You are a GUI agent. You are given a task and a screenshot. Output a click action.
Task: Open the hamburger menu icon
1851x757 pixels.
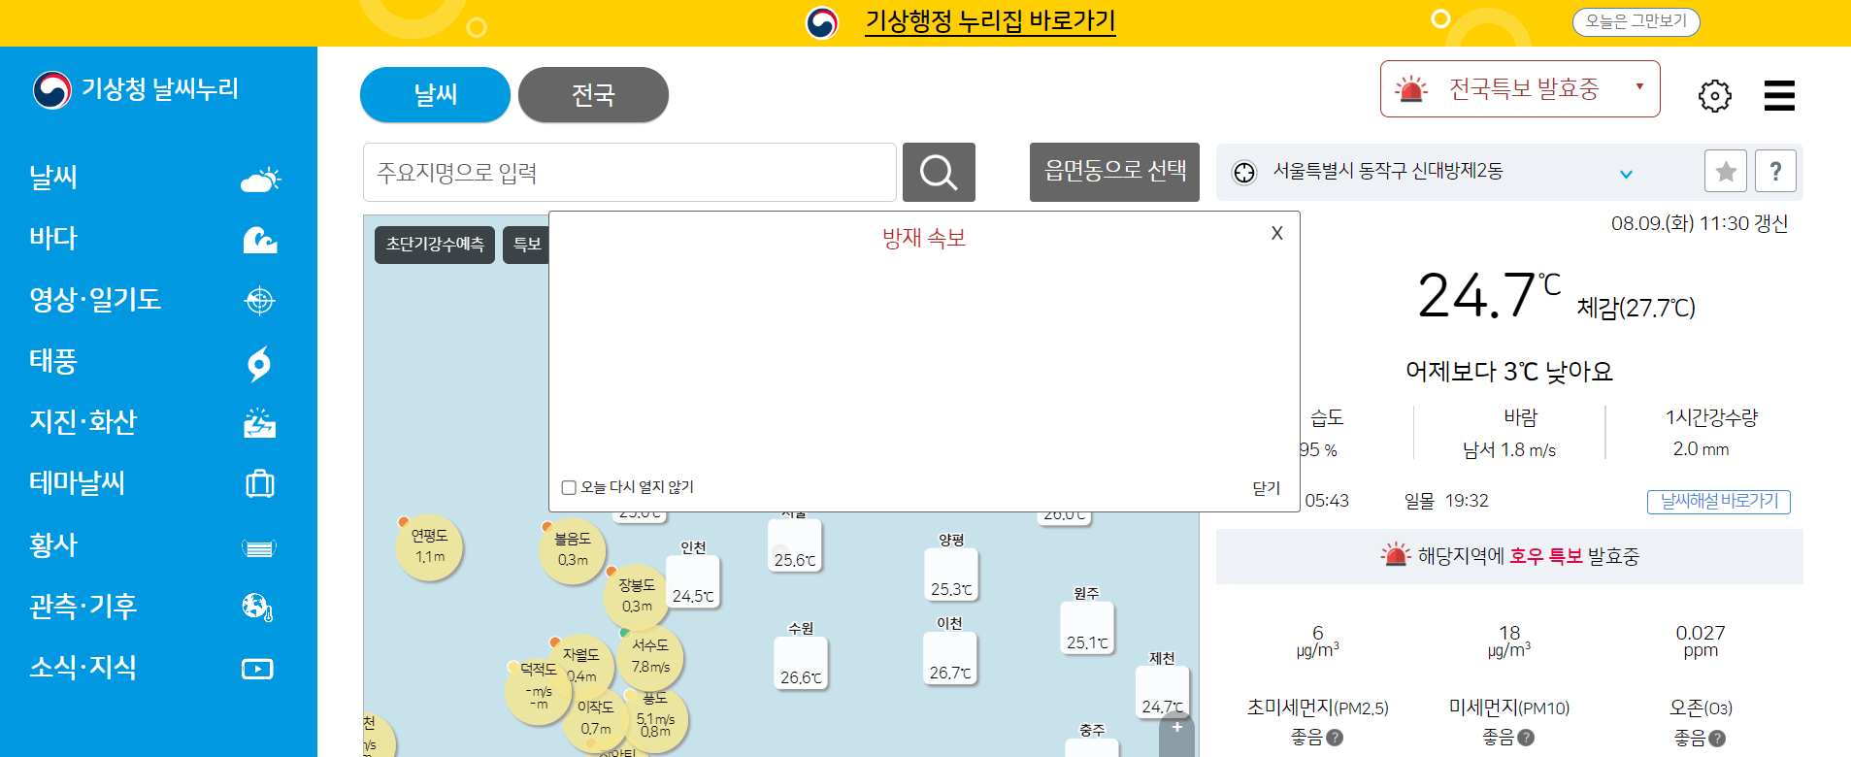point(1779,95)
